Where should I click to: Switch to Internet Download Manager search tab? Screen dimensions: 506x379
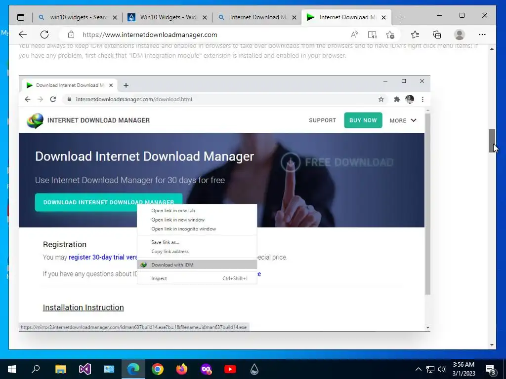pos(257,17)
